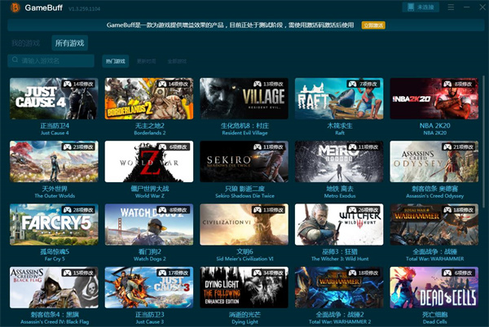Open the Civilization VI thumbnail

pyautogui.click(x=244, y=225)
